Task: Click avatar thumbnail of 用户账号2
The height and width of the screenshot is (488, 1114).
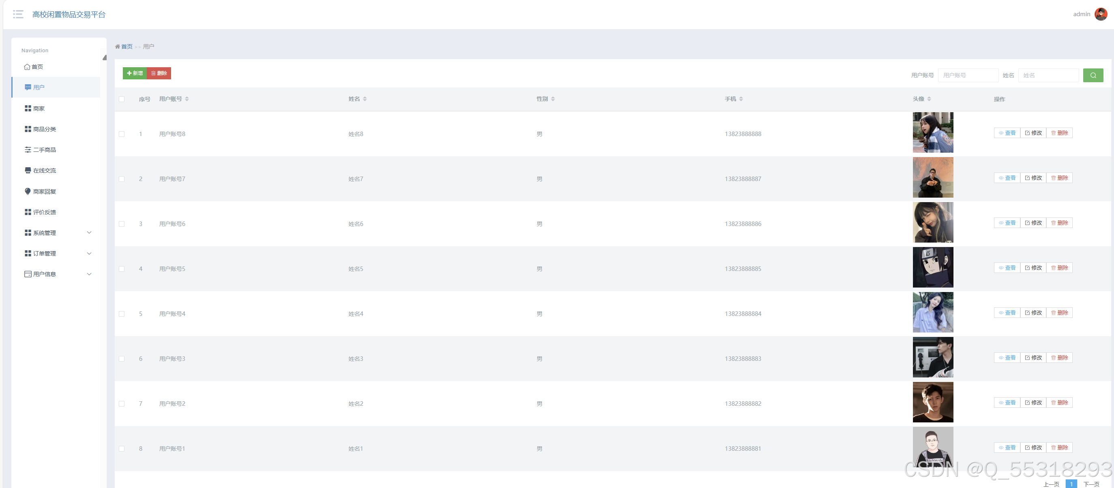Action: (932, 402)
